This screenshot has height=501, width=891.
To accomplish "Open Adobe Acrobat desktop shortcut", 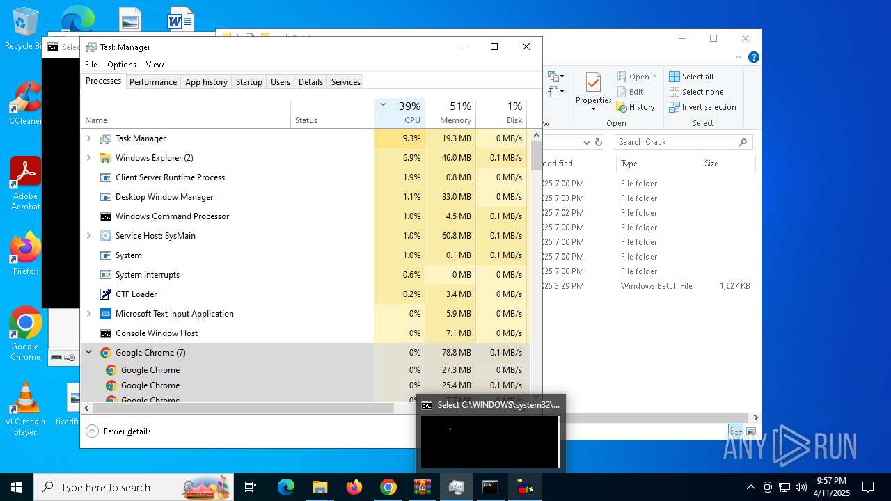I will (25, 184).
